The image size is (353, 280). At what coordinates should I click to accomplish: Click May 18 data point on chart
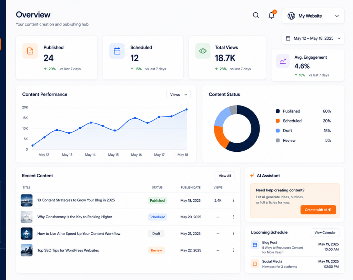186,109
